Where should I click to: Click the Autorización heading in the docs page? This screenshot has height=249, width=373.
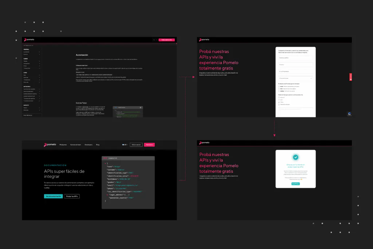coord(82,55)
